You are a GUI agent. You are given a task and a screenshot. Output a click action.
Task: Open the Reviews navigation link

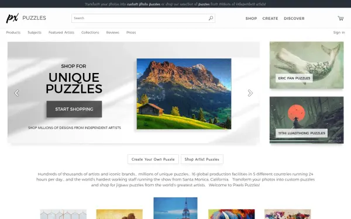[112, 32]
